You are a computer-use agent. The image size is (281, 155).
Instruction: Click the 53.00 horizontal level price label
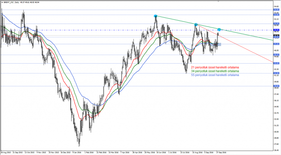point(276,15)
